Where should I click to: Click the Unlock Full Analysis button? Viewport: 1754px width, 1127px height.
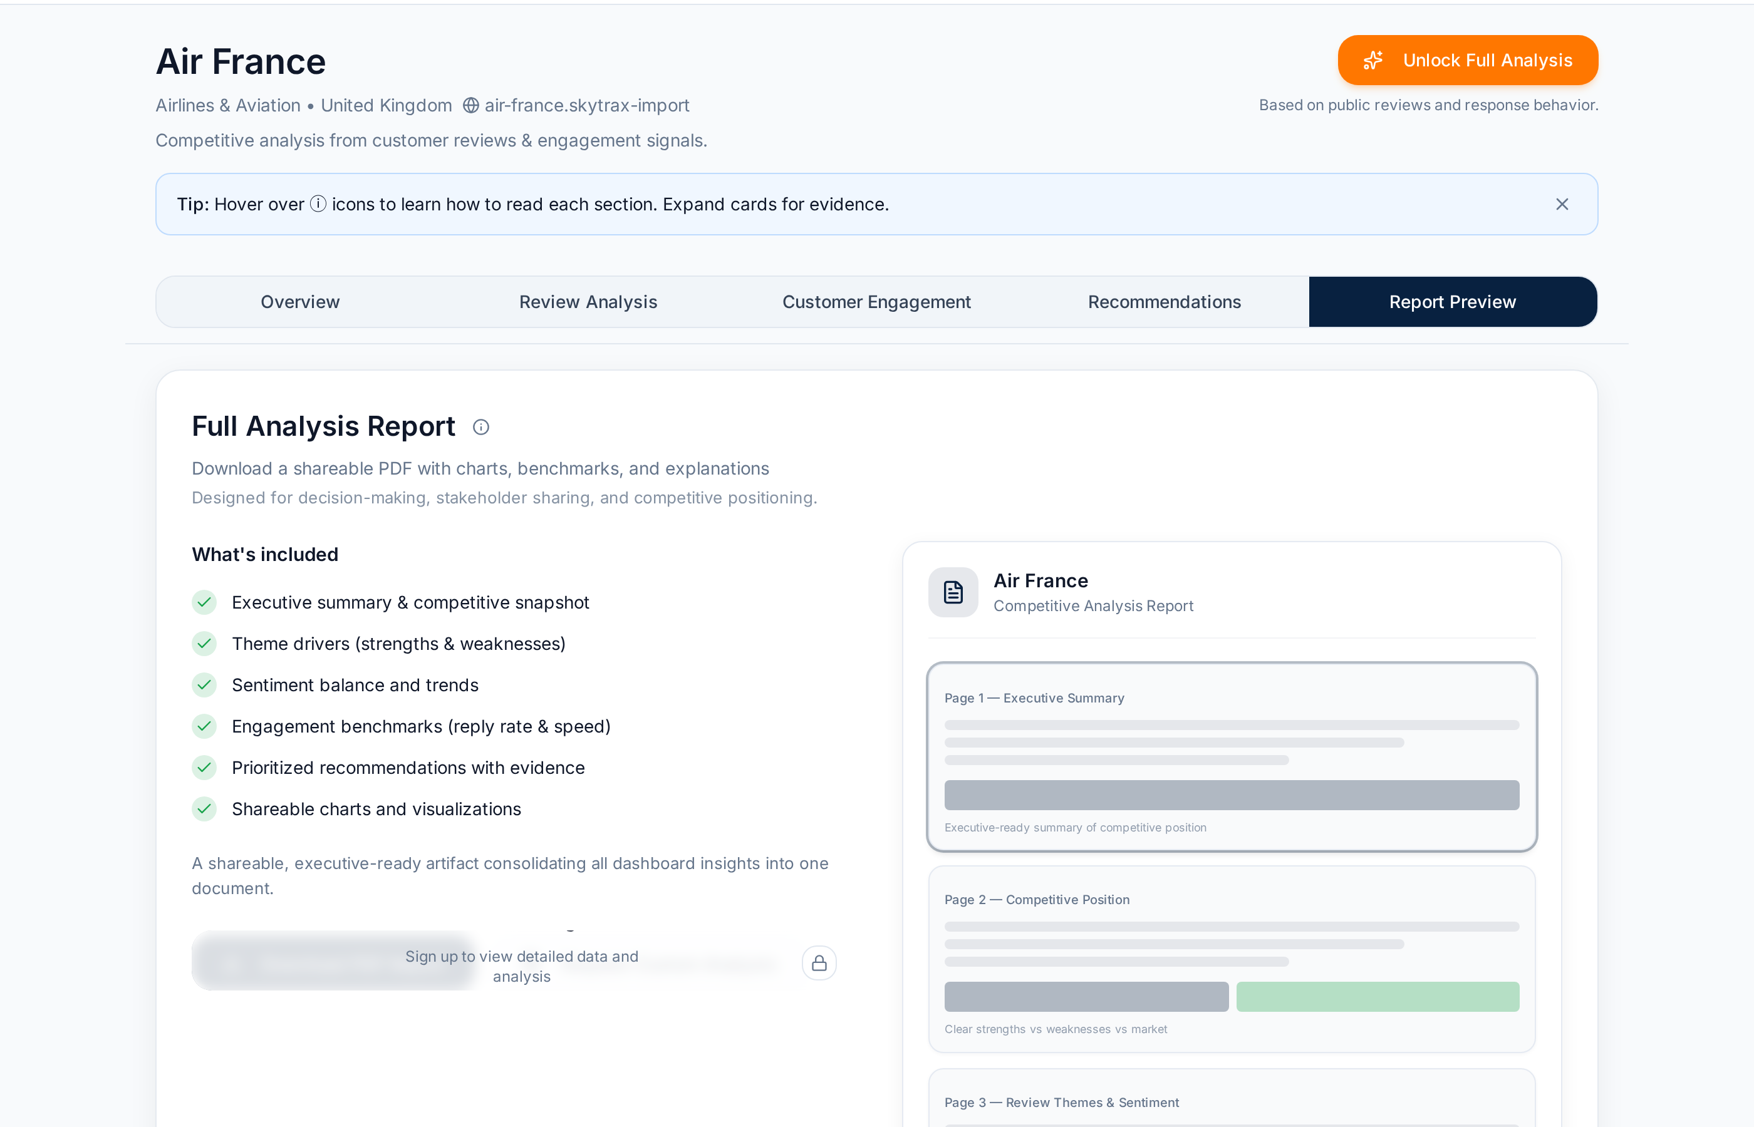(x=1467, y=60)
